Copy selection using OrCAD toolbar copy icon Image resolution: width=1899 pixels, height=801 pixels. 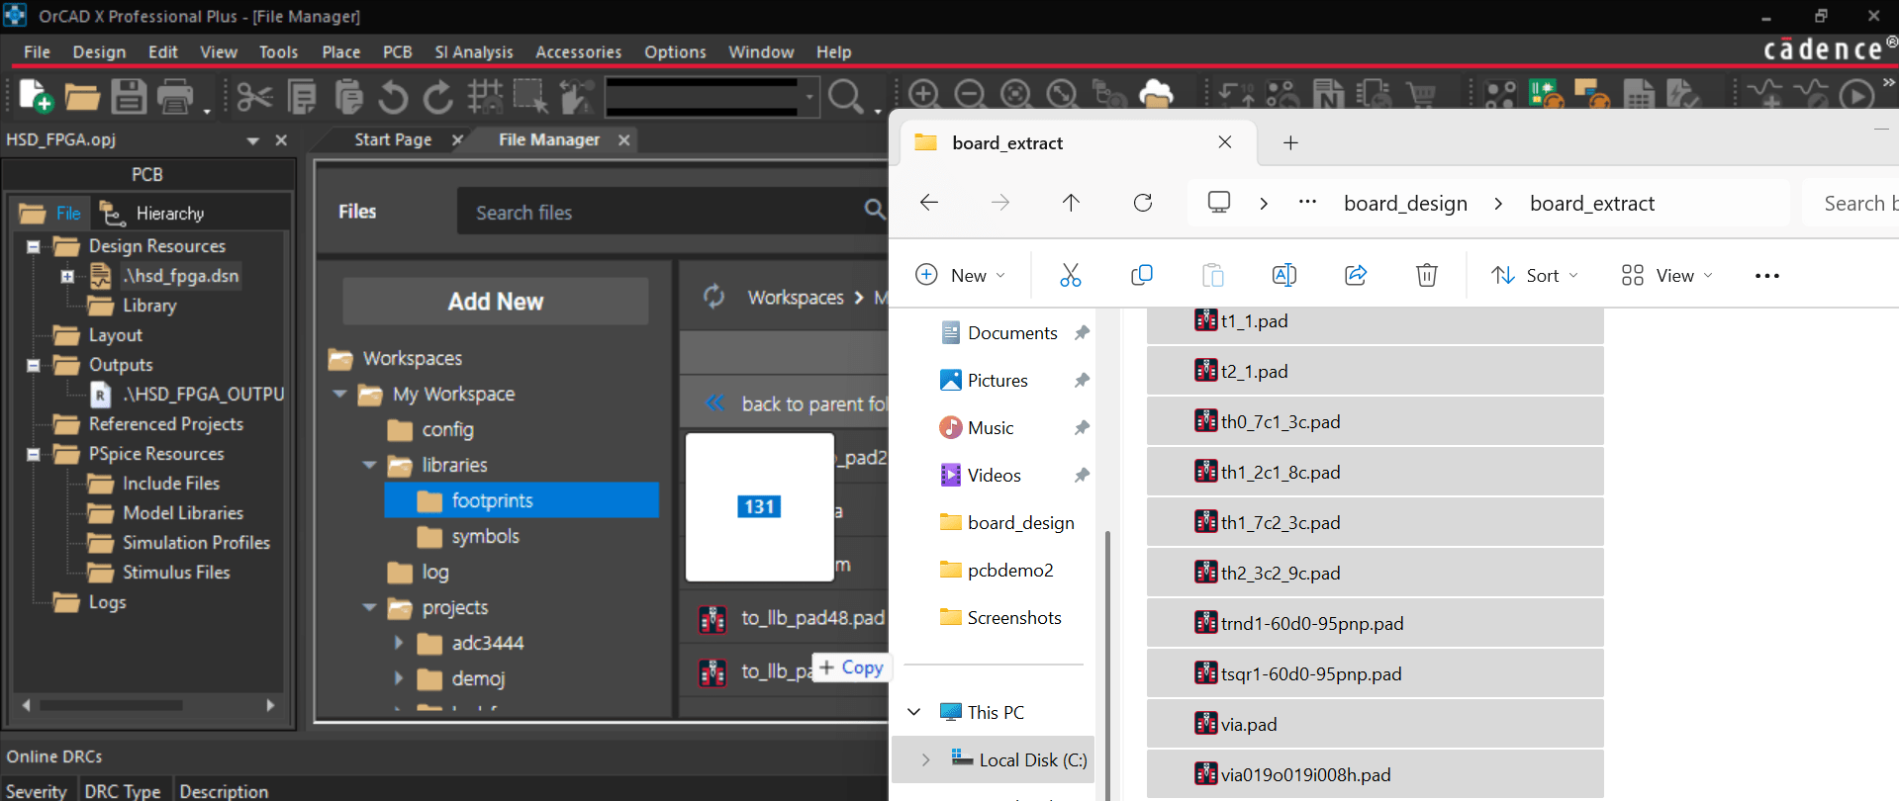point(302,96)
